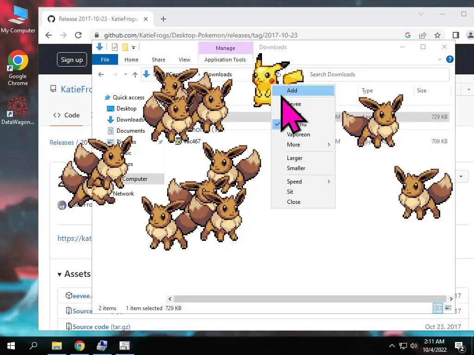The image size is (474, 355).
Task: Click the Releases breadcrumb link
Action: pyautogui.click(x=62, y=142)
